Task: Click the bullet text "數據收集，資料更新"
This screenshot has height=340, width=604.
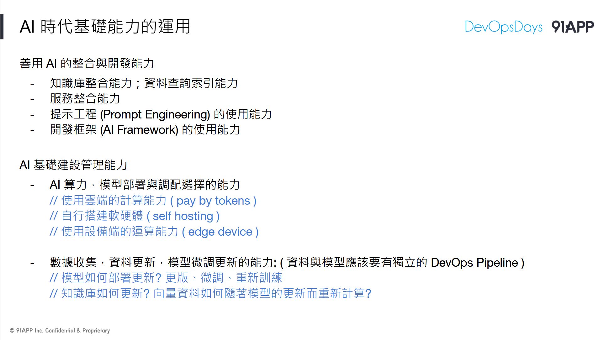Action: coord(103,263)
